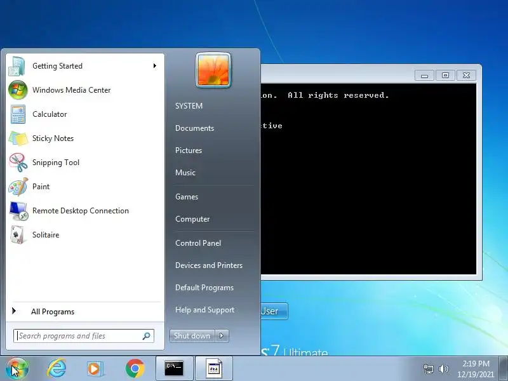
Task: Click the user account flower picture
Action: pos(213,70)
